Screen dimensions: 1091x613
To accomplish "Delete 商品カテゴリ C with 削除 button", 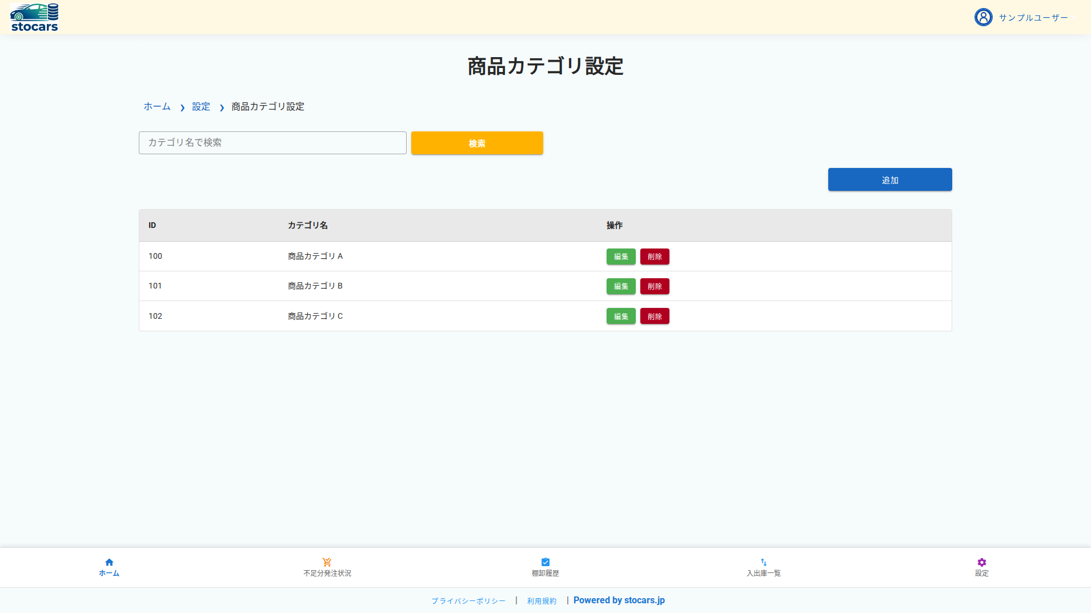I will [655, 316].
